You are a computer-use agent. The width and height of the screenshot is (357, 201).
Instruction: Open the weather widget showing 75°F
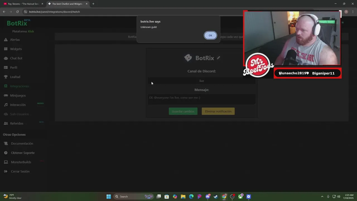click(12, 197)
